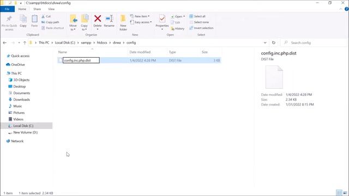Open Music folder in the sidebar

pos(15,106)
